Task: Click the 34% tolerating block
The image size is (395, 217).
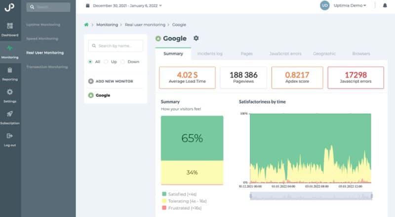Action: pyautogui.click(x=192, y=173)
